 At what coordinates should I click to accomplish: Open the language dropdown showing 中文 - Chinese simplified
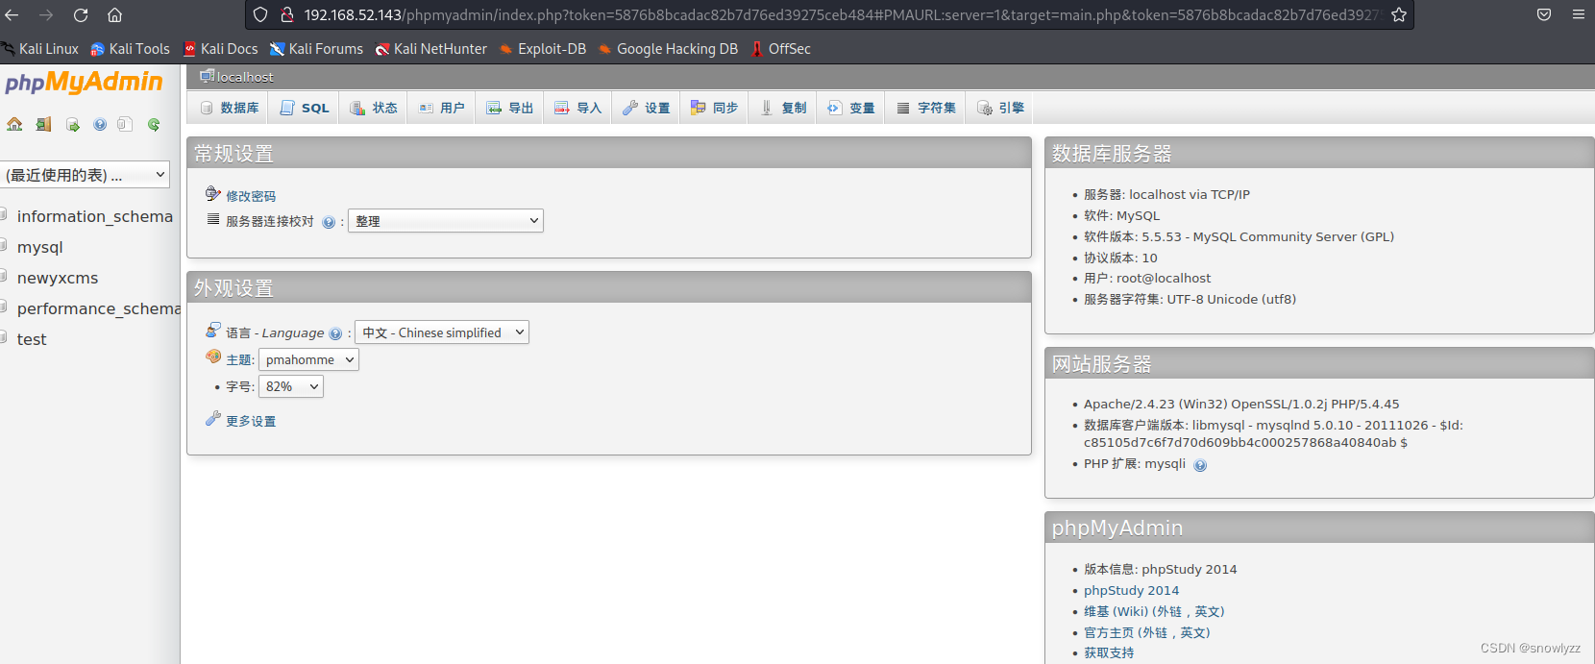tap(442, 332)
